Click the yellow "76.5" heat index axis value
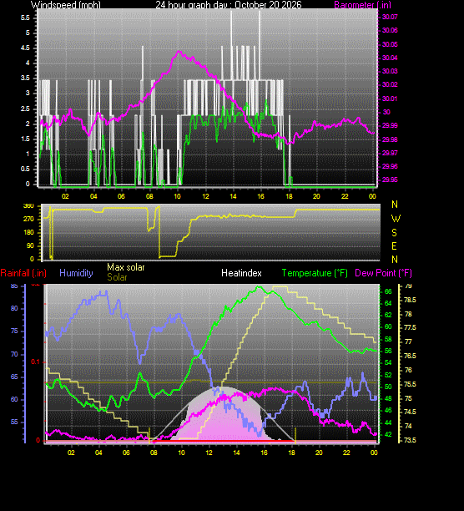 click(x=410, y=357)
